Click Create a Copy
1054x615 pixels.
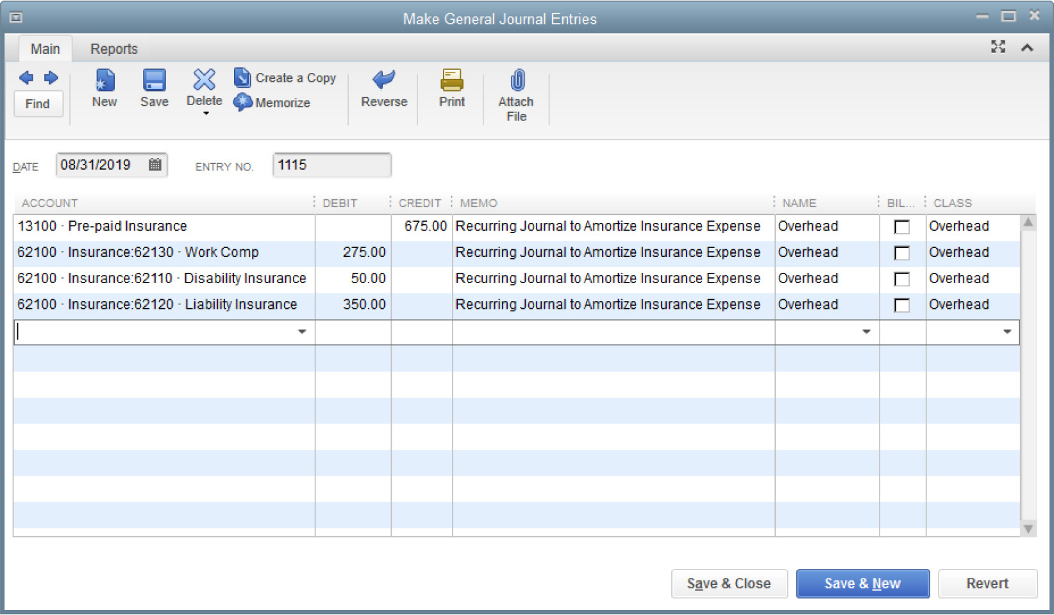[x=285, y=78]
